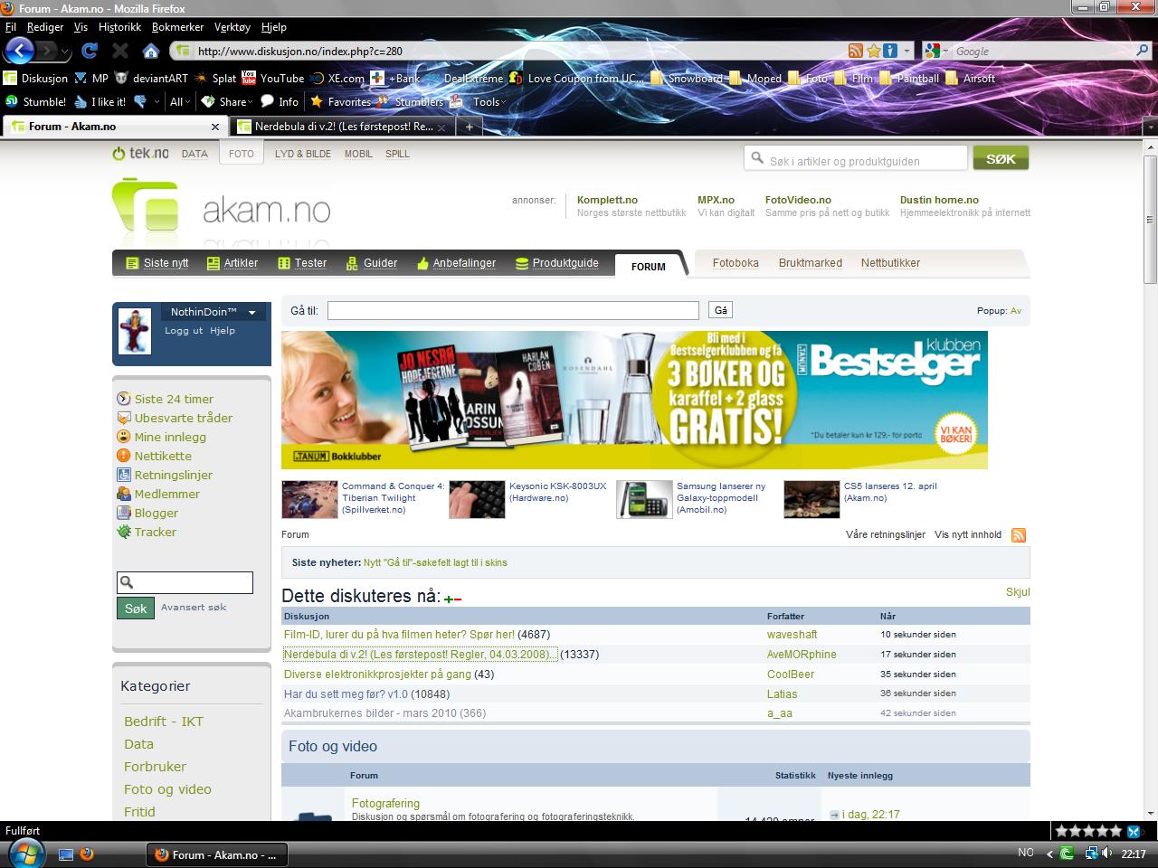
Task: Click the red minus next to Dette diskuteres nå
Action: [x=458, y=599]
